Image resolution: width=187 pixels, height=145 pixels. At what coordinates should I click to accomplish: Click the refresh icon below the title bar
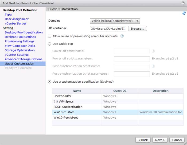(184, 13)
